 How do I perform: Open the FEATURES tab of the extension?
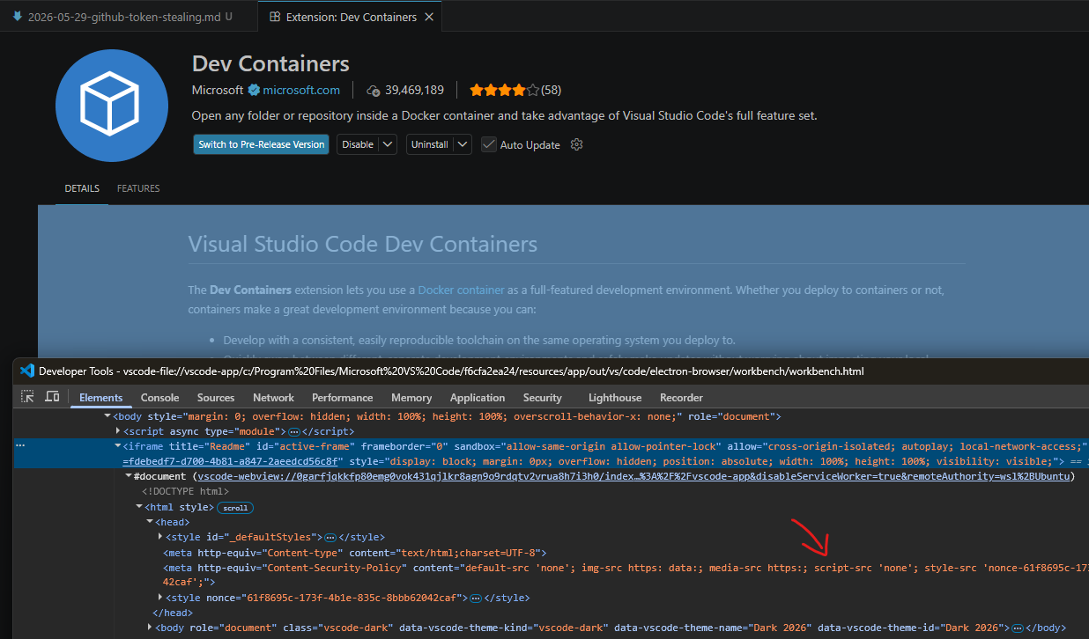138,188
